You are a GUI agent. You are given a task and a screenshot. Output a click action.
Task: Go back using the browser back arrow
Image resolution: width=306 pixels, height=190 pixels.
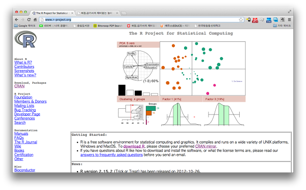(x=17, y=19)
